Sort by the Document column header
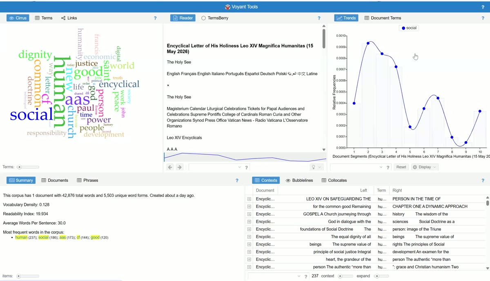Screen dimensions: 490x281 [x=265, y=190]
